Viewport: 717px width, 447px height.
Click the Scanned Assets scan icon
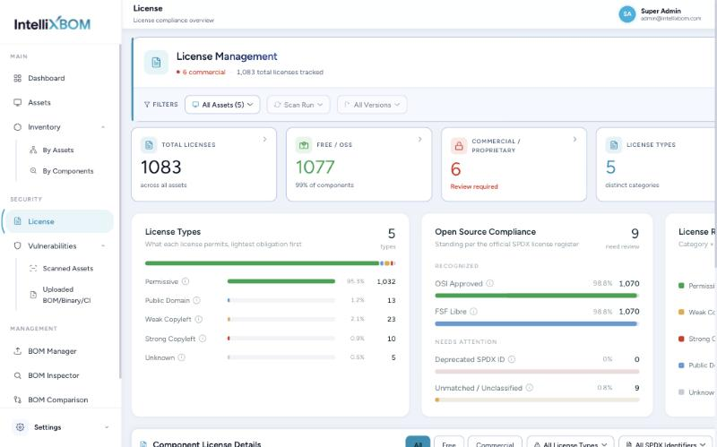(33, 269)
